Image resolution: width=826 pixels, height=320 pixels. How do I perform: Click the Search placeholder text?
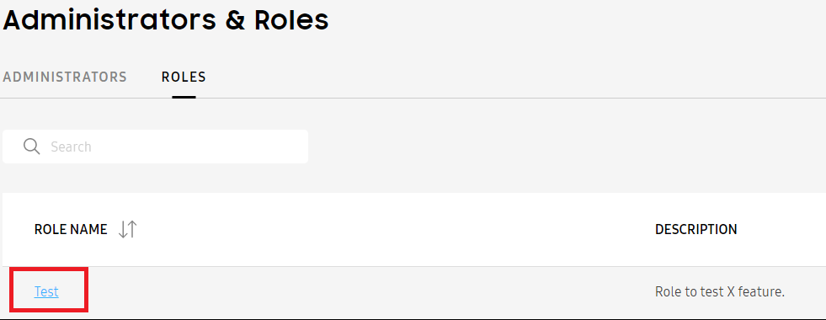71,147
